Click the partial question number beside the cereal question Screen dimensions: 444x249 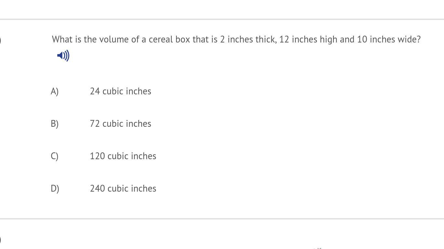coord(1,40)
